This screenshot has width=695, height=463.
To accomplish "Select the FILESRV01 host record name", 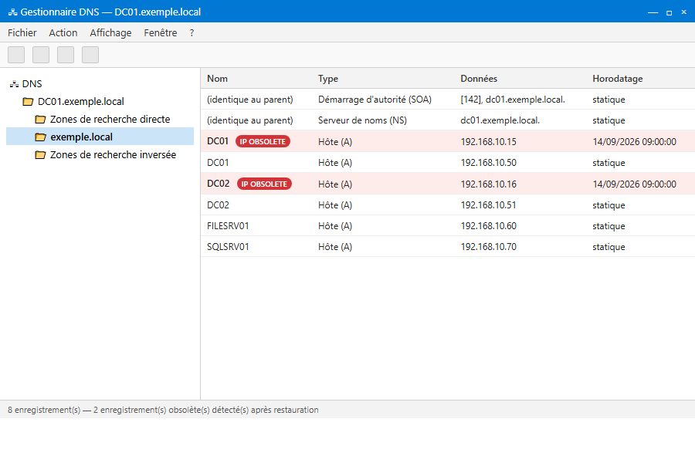I will click(228, 226).
